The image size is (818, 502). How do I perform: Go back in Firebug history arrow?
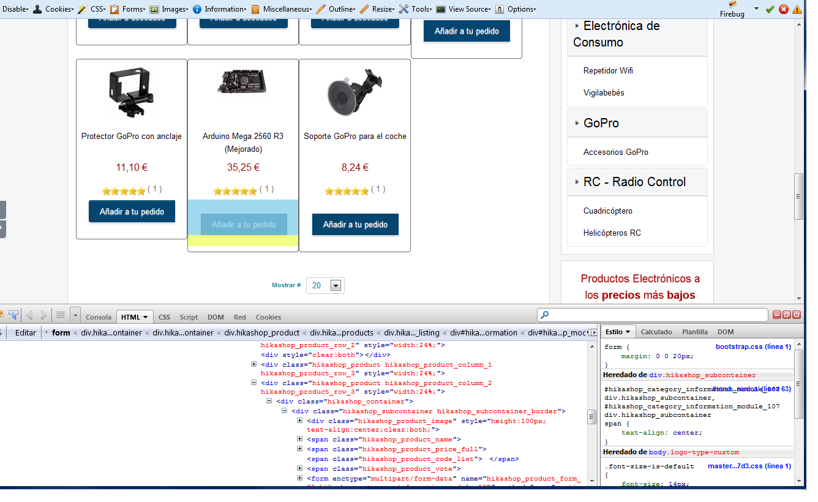(x=30, y=315)
